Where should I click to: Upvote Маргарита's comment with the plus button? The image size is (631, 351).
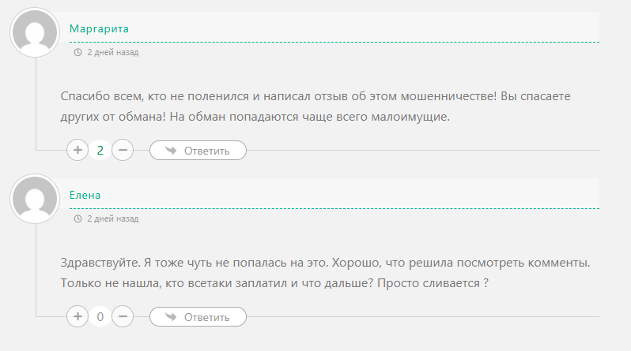click(x=77, y=150)
